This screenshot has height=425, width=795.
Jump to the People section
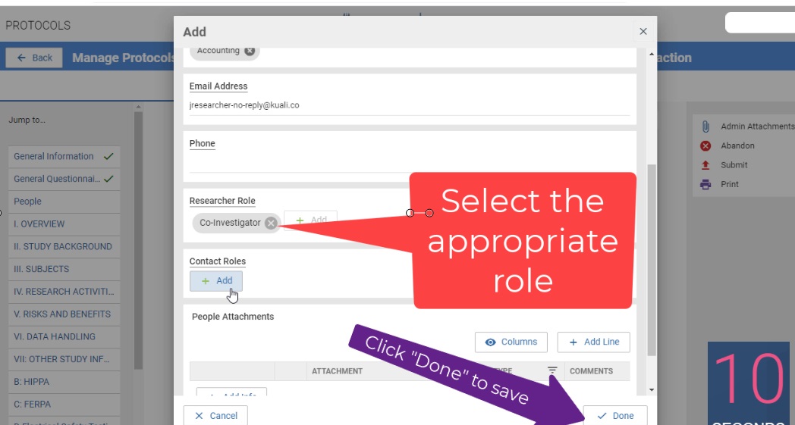tap(28, 202)
